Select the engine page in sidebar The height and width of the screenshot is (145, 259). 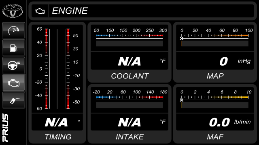(14, 82)
